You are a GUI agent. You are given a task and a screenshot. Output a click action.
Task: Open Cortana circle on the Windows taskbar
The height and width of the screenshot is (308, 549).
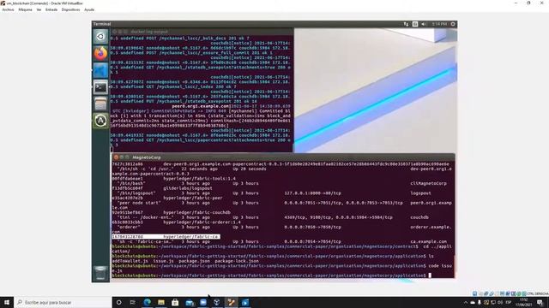click(118, 302)
